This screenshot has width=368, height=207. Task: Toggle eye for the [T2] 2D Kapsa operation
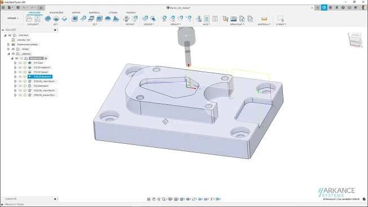click(20, 72)
